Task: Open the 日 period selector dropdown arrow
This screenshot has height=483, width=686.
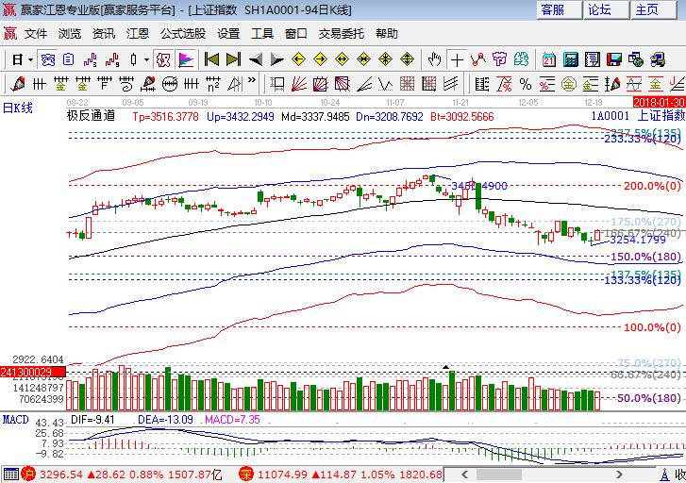Action: pos(30,59)
